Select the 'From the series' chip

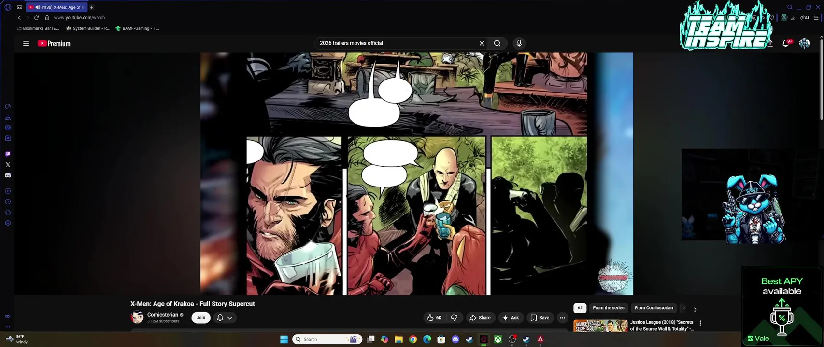[x=609, y=308]
